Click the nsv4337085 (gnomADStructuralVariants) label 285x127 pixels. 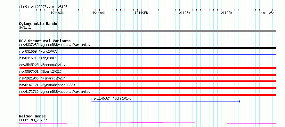click(55, 45)
